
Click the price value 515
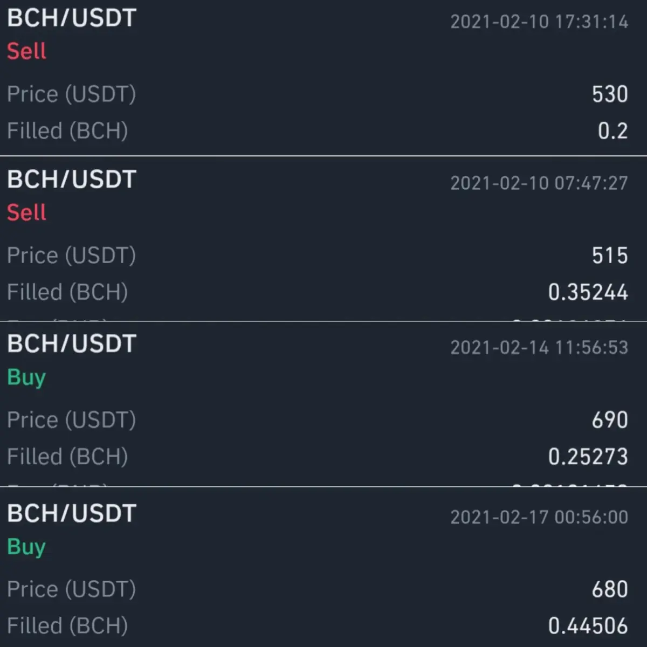point(610,256)
